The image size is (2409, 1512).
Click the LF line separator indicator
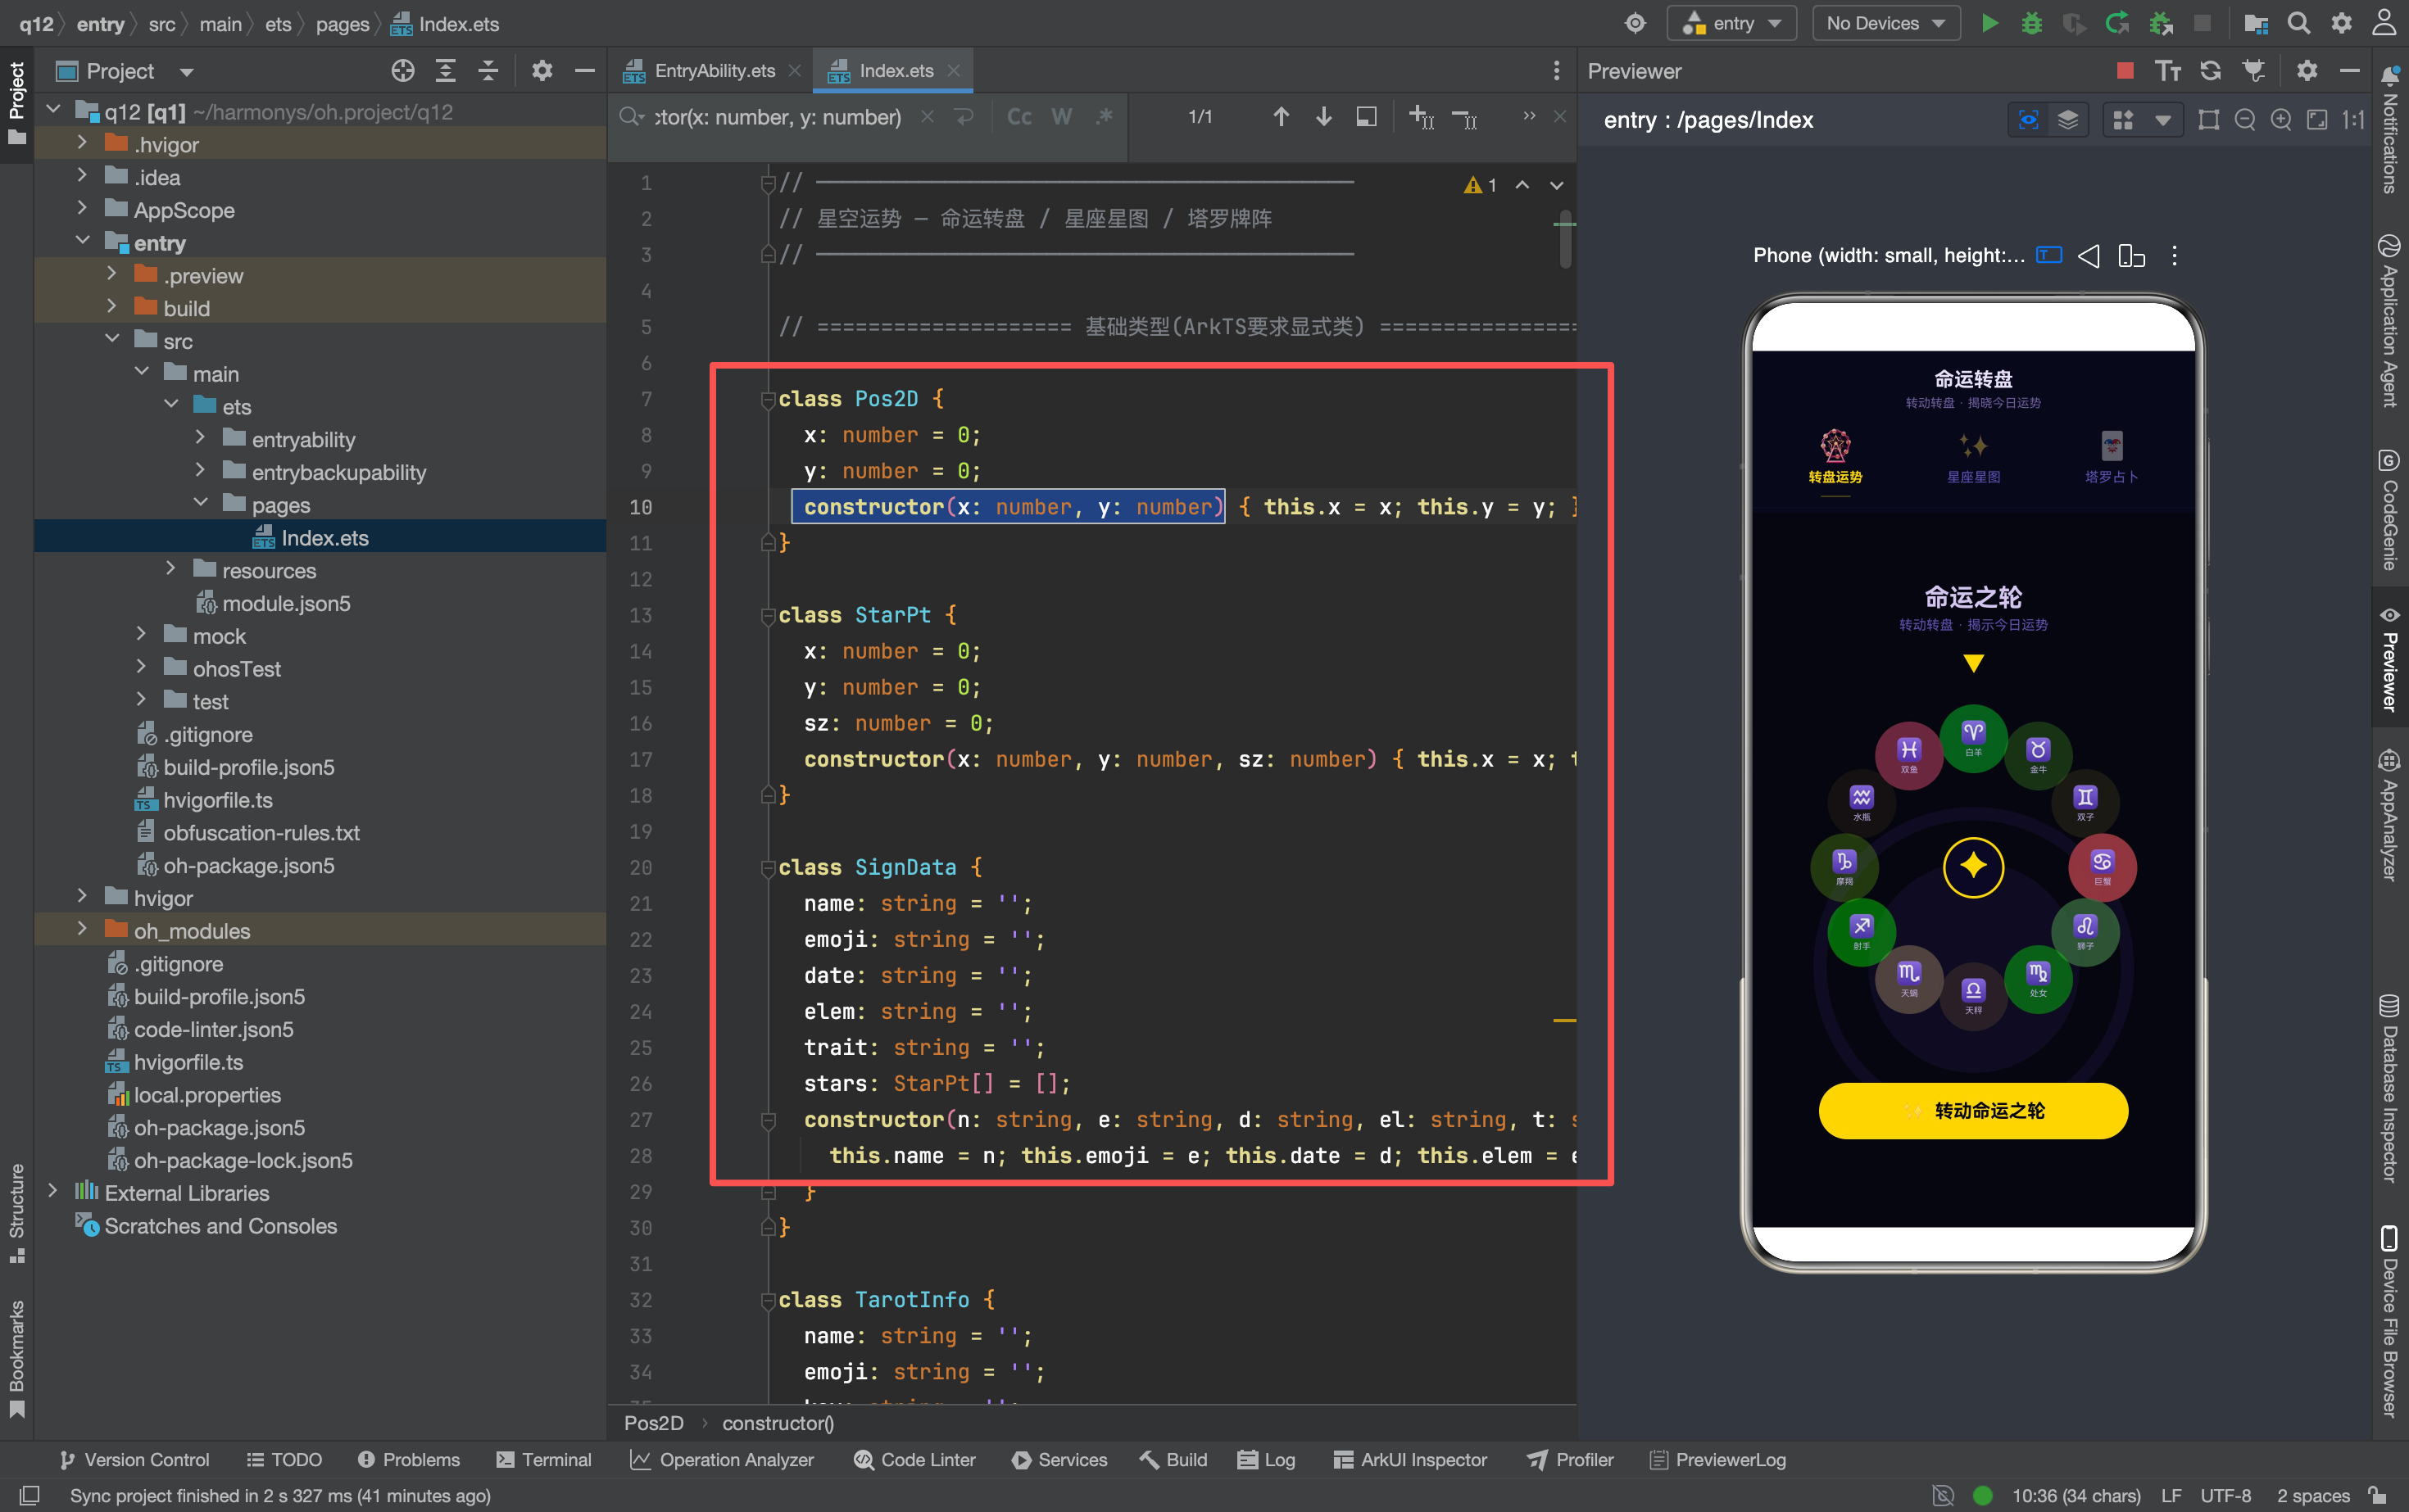2171,1496
